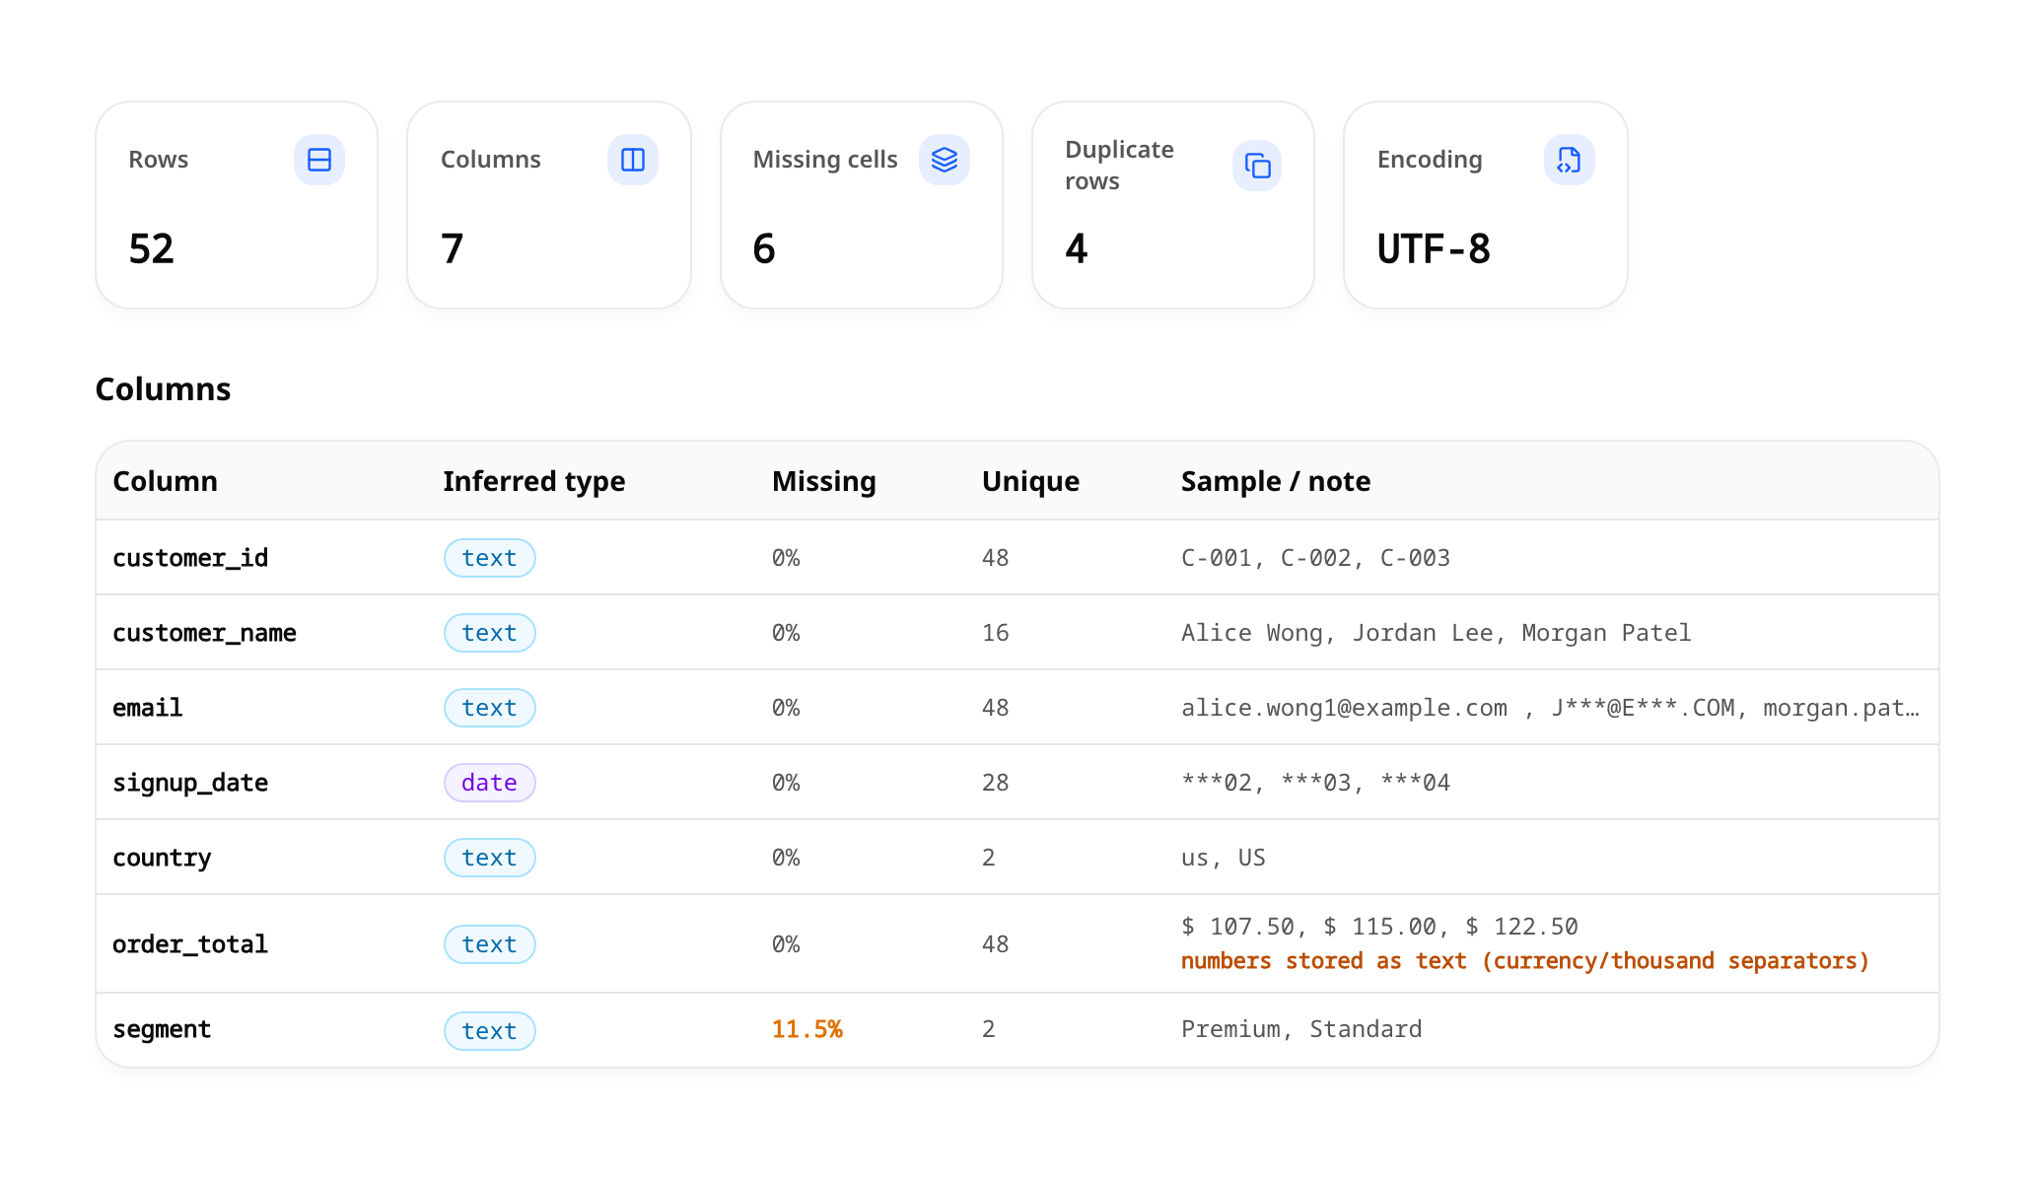Screen dimensions: 2035x1179
Task: Click the unique count 28 for signup_date
Action: [996, 783]
